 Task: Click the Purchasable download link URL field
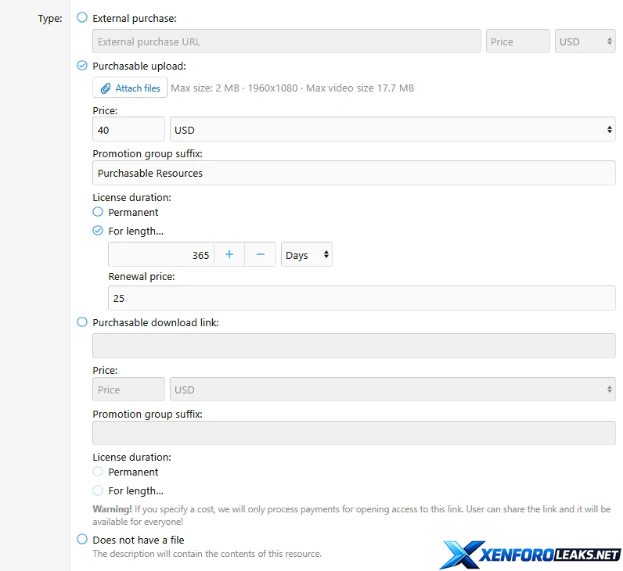[x=354, y=346]
